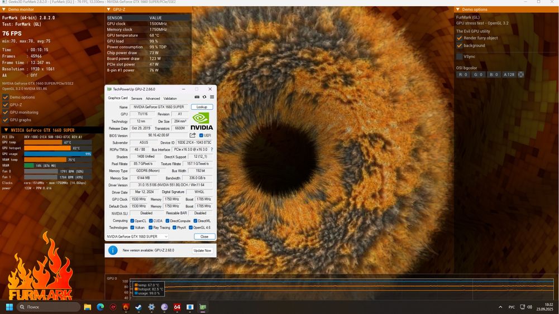Click the network tray icon

tap(522, 307)
